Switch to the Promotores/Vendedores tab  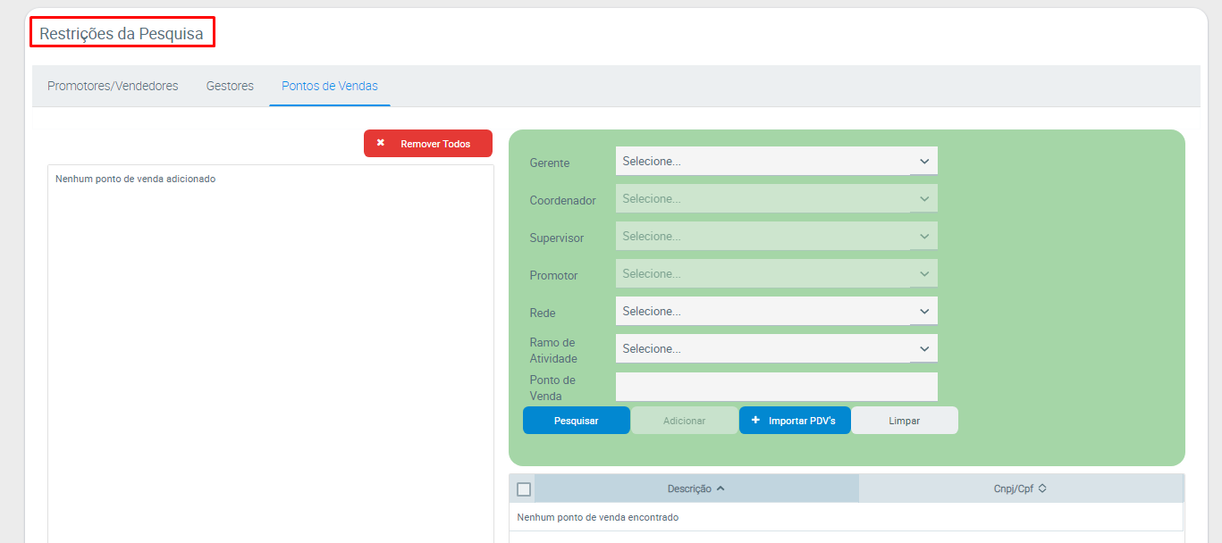pos(113,87)
